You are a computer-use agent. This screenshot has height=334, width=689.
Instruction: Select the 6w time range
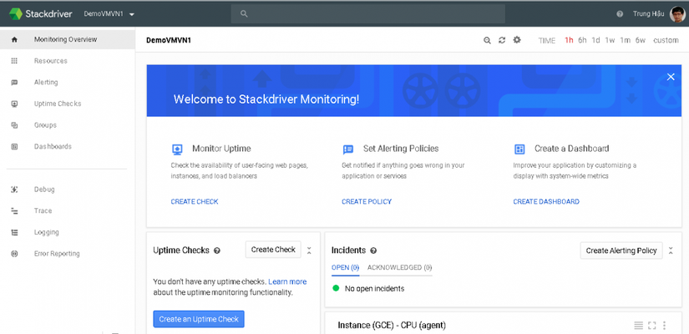tap(641, 40)
